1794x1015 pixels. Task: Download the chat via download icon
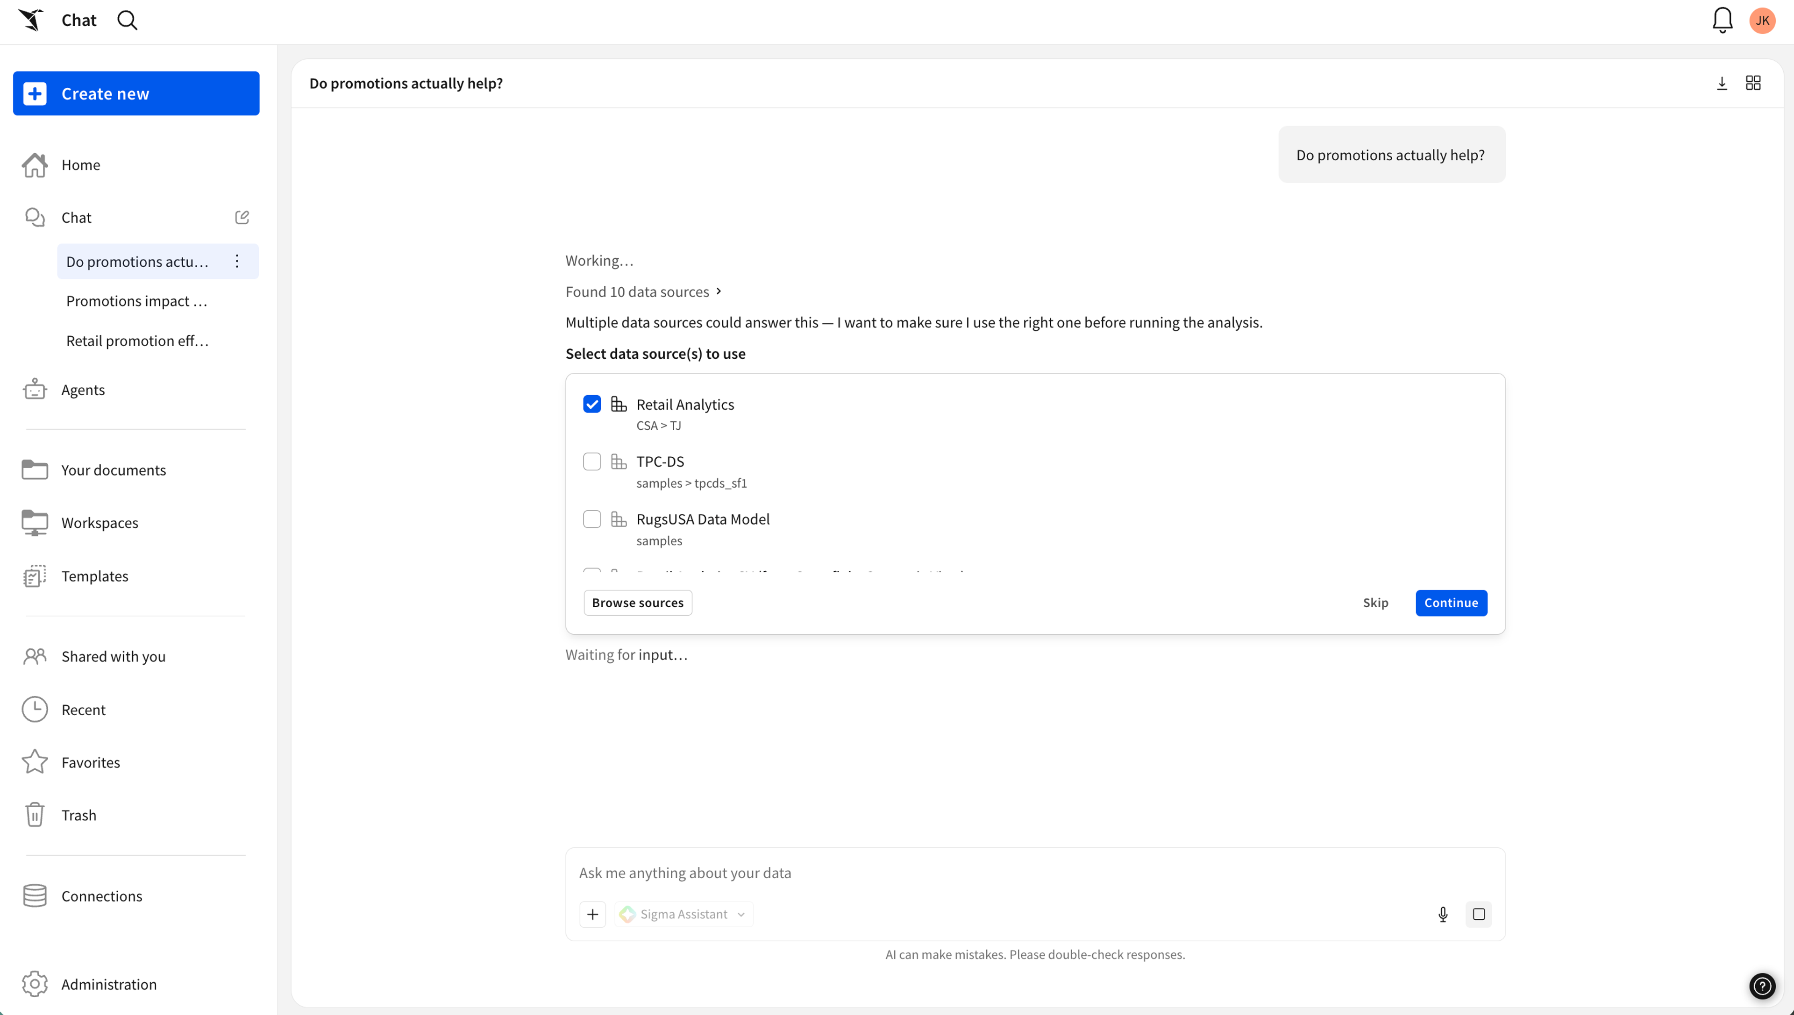(x=1722, y=84)
